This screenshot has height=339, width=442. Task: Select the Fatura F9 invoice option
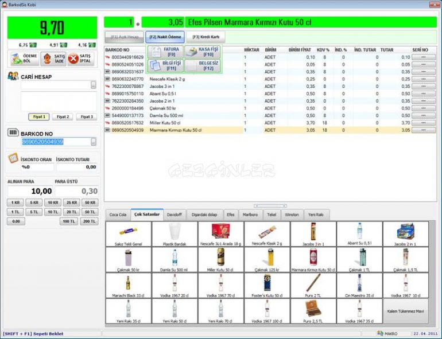point(165,52)
